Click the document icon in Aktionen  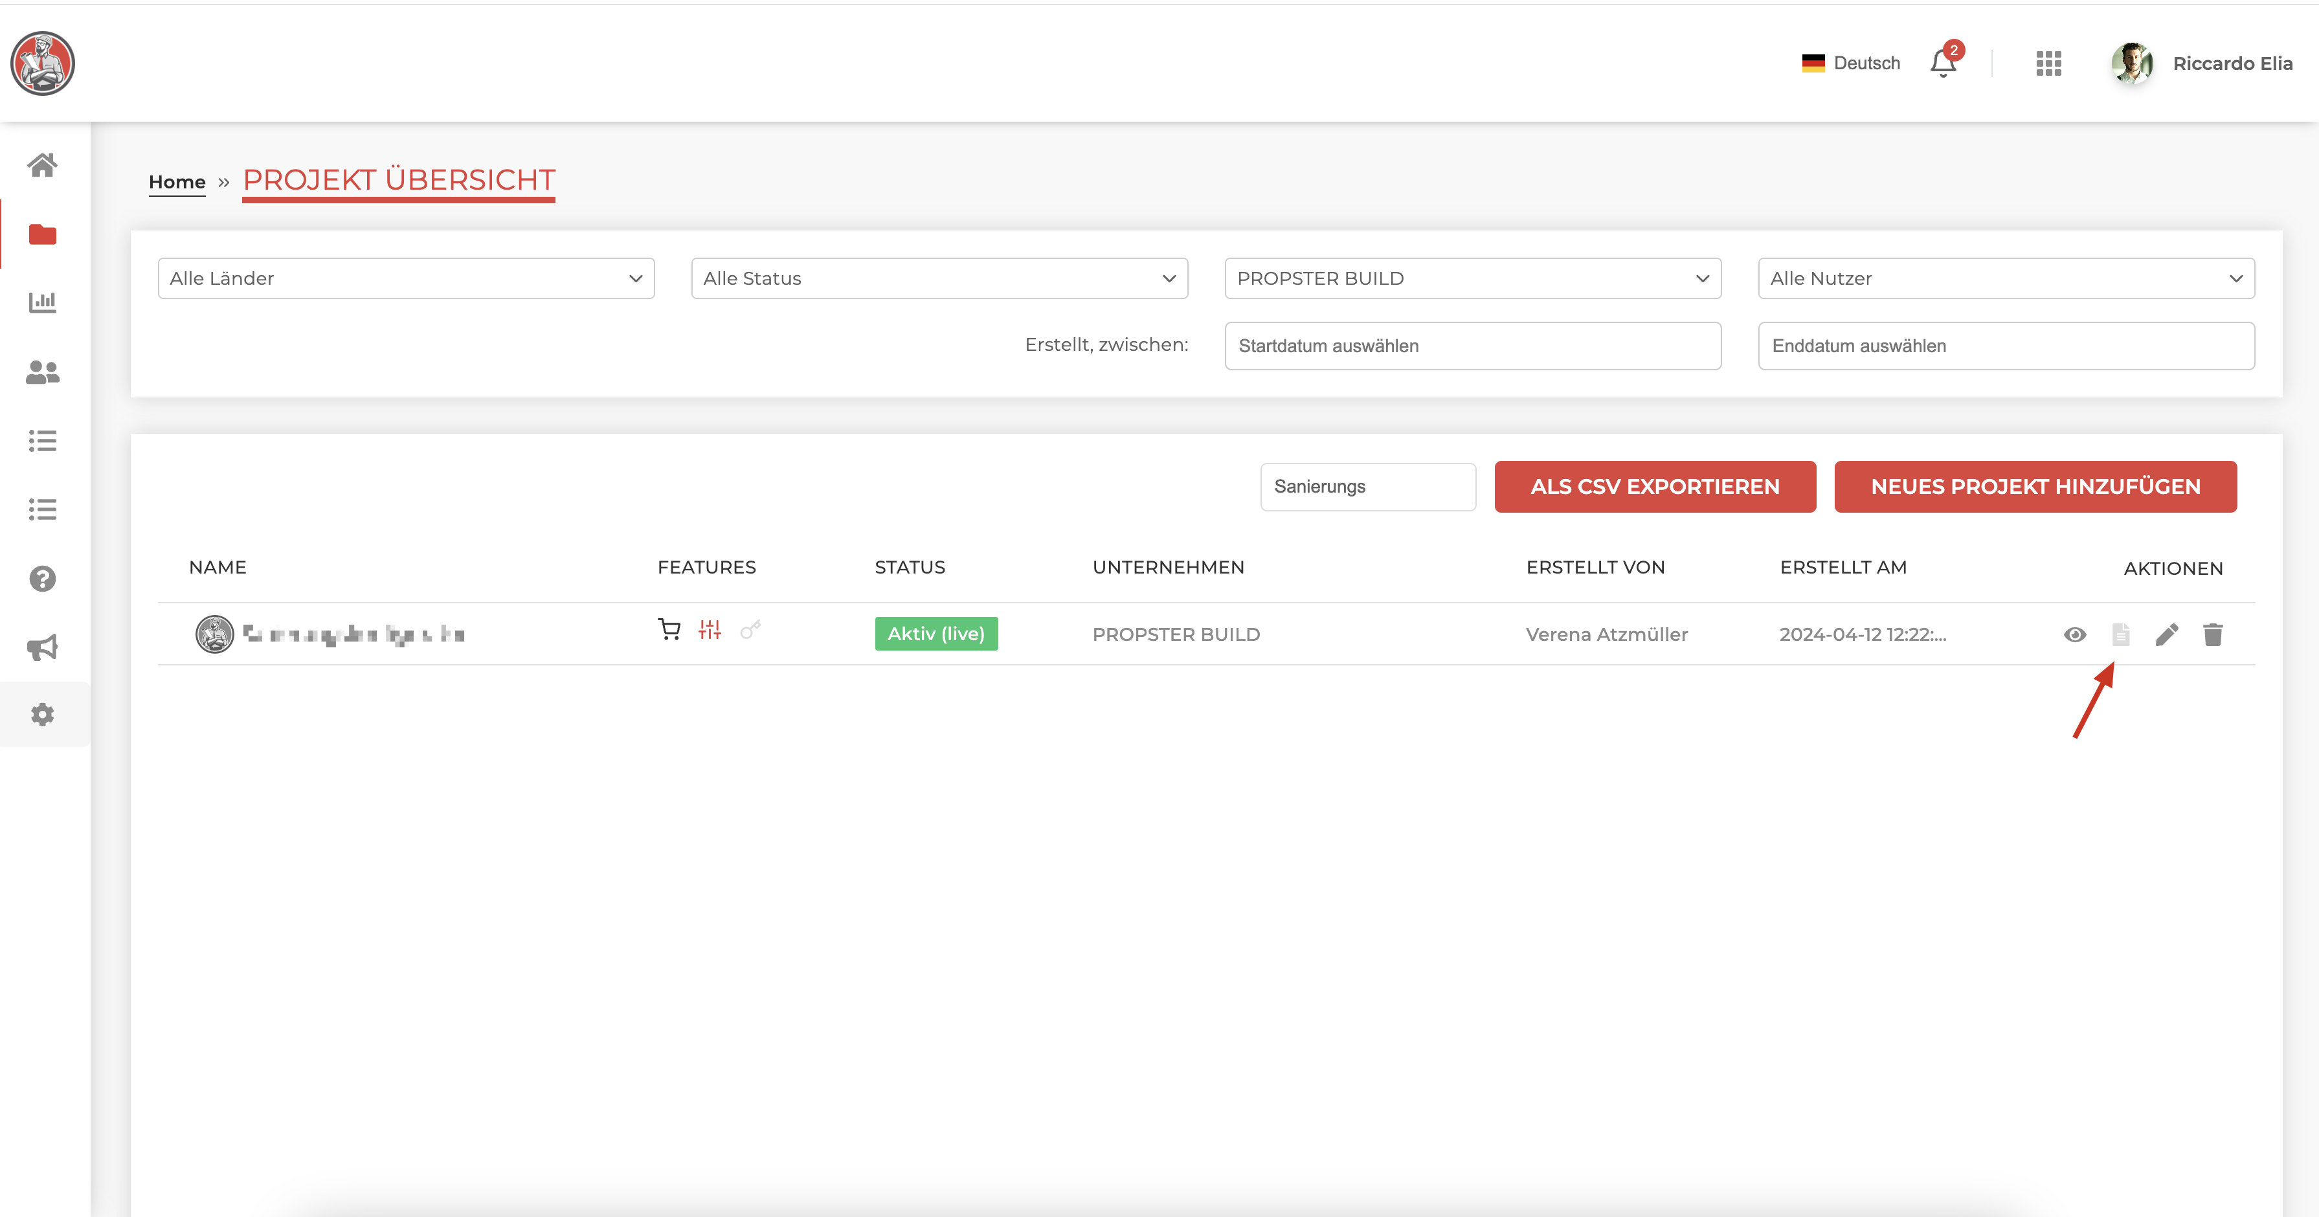click(2120, 634)
